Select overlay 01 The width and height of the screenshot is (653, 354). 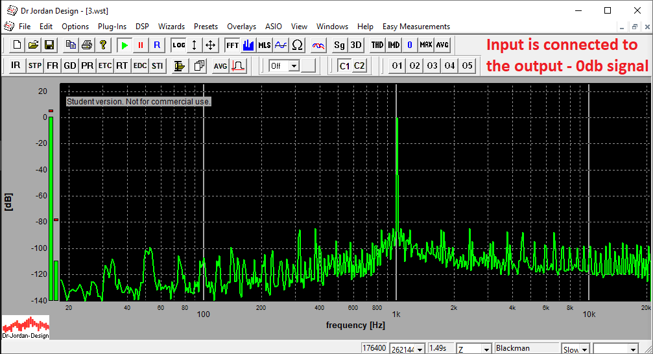(x=398, y=65)
